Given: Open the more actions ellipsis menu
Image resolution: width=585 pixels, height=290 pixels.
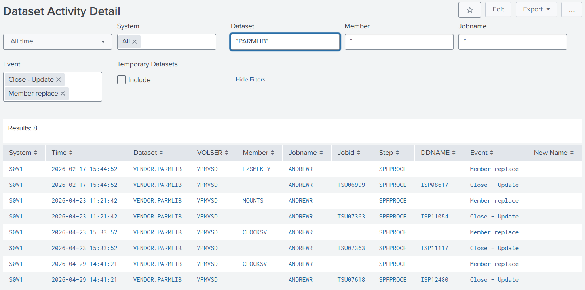Looking at the screenshot, I should pyautogui.click(x=572, y=9).
